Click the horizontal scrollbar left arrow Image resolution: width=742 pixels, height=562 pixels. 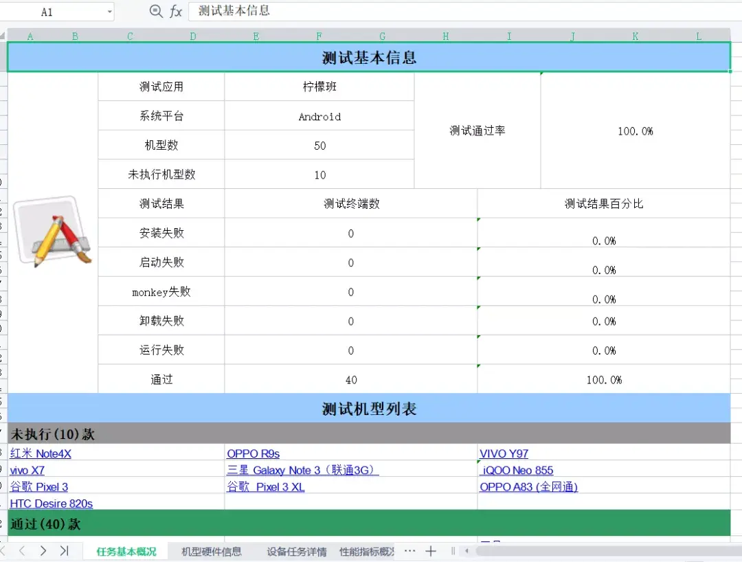466,551
